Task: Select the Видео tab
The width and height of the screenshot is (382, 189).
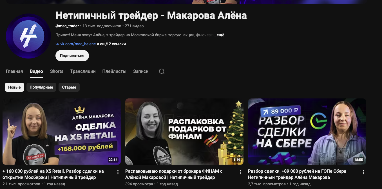Action: (x=36, y=71)
